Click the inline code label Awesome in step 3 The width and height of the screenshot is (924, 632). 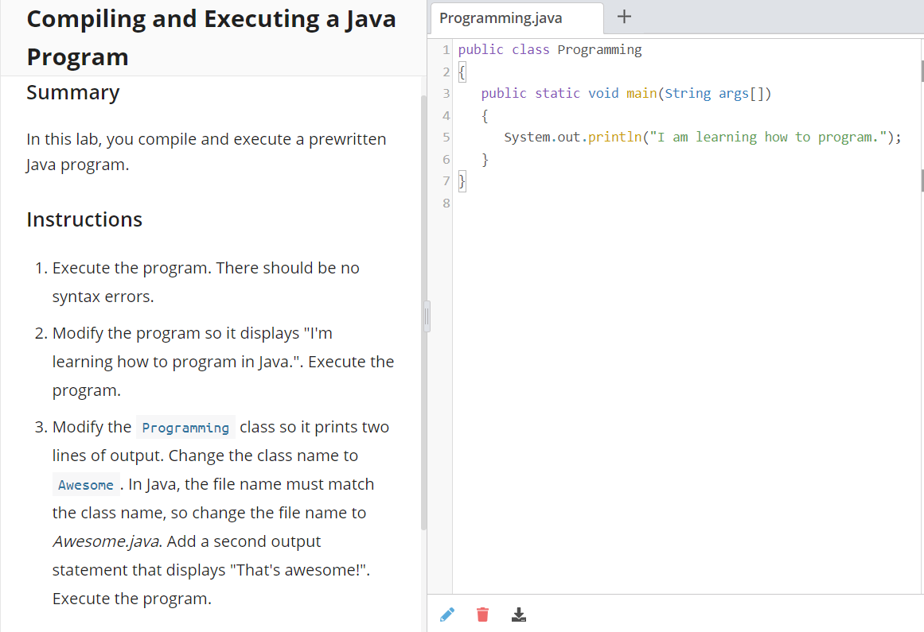(85, 484)
